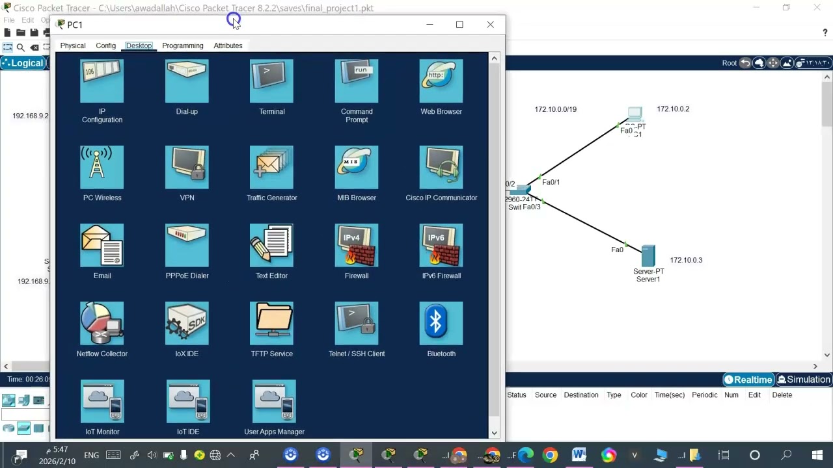
Task: Click the Move Object icon
Action: [x=773, y=63]
